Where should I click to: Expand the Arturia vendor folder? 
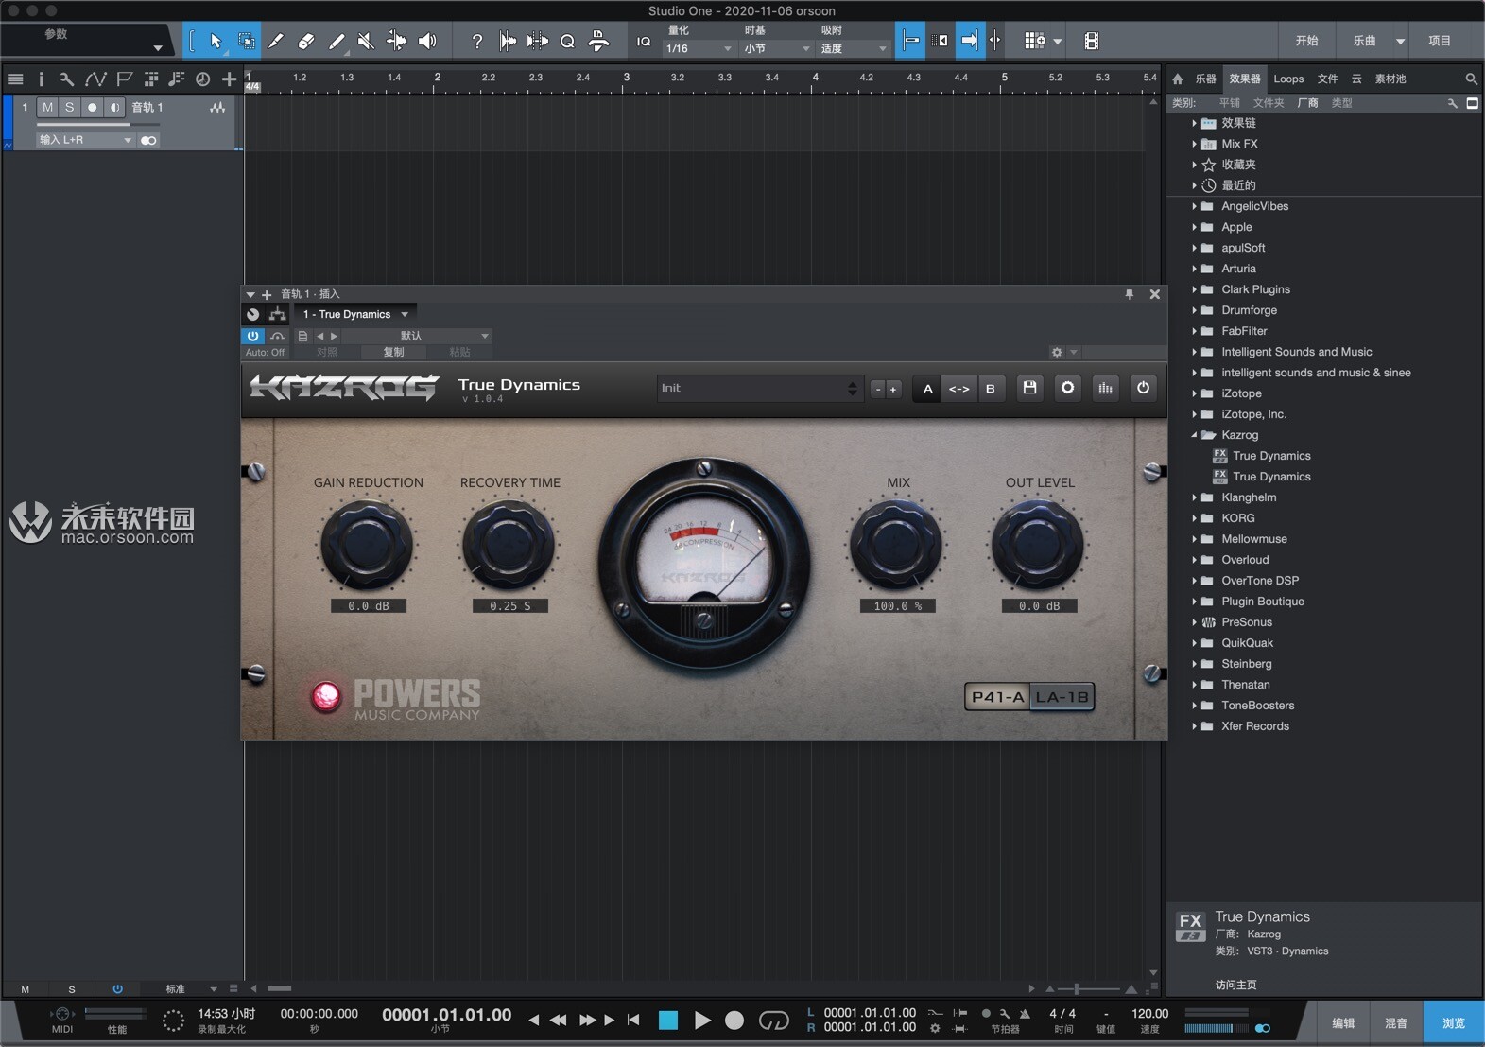coord(1194,269)
